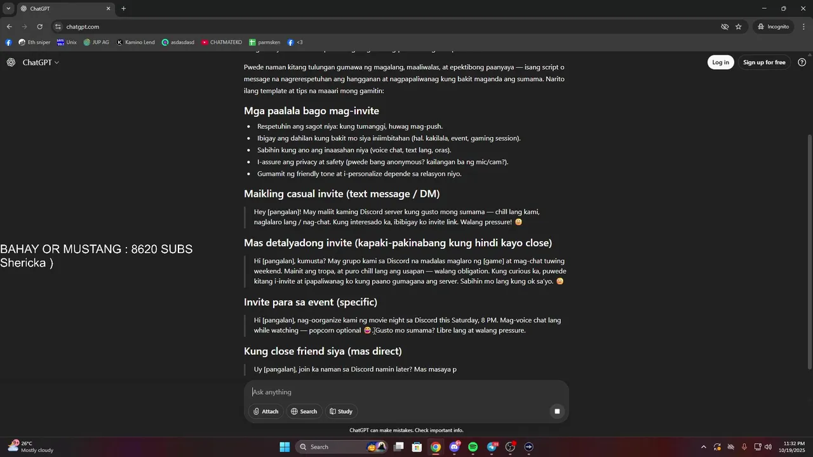Click the chatgpt.com address bar
This screenshot has width=813, height=457.
pyautogui.click(x=381, y=27)
